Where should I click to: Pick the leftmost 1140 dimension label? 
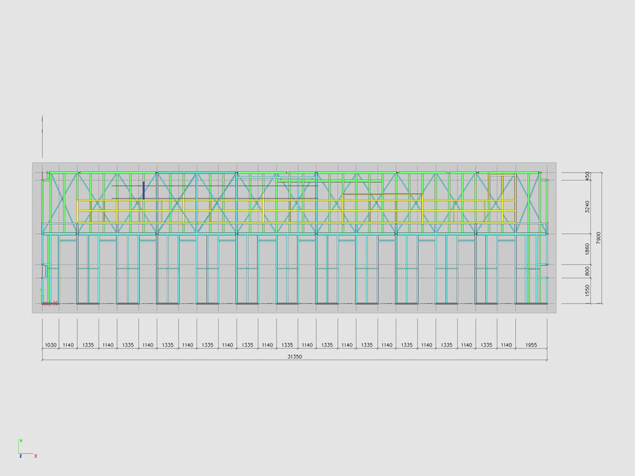click(x=68, y=344)
